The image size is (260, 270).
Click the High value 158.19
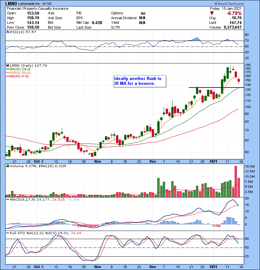[33, 18]
